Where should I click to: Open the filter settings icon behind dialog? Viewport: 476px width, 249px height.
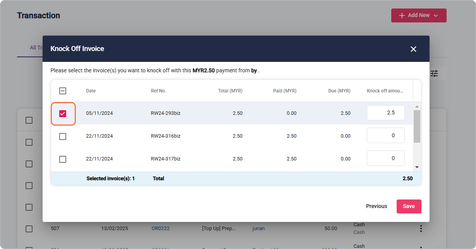point(434,73)
